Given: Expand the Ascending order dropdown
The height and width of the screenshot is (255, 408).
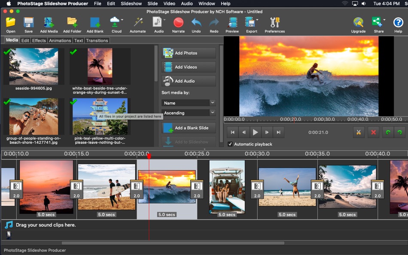Looking at the screenshot, I should click(x=189, y=113).
